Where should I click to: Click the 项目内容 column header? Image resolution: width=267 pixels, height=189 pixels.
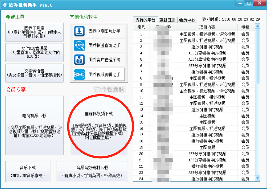tap(207, 27)
